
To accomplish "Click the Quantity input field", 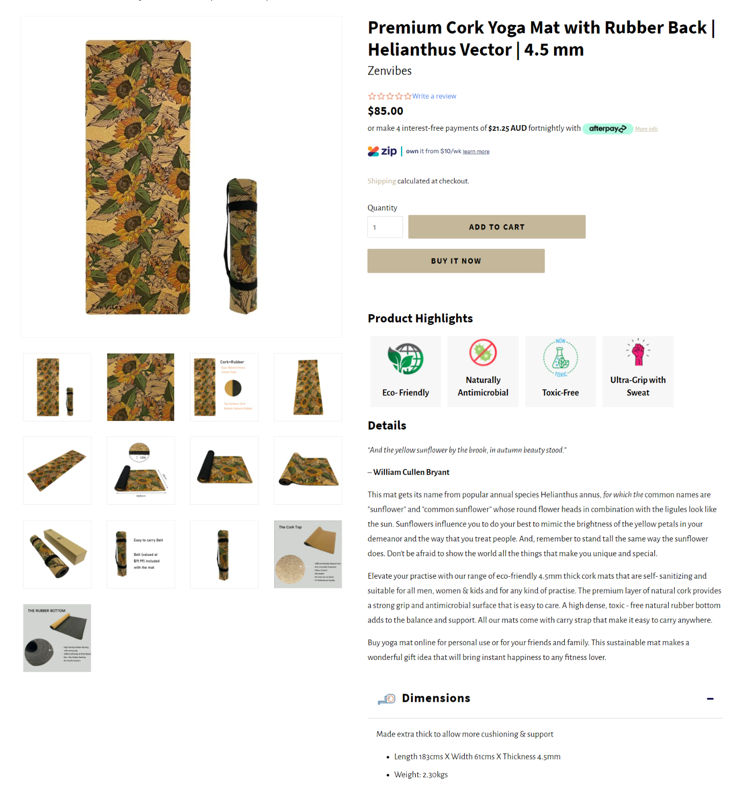I will click(385, 227).
